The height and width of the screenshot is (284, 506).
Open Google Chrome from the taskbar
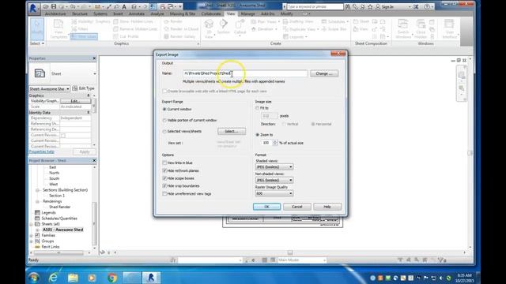tap(112, 278)
